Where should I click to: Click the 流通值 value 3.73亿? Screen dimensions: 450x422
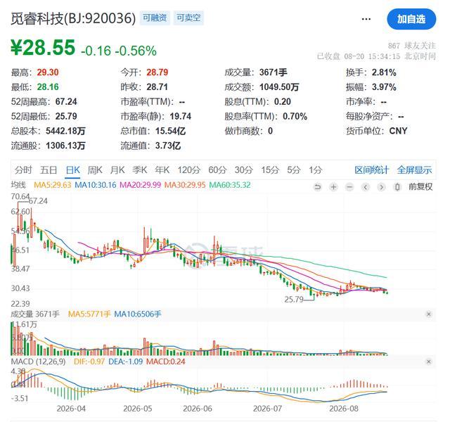click(168, 146)
